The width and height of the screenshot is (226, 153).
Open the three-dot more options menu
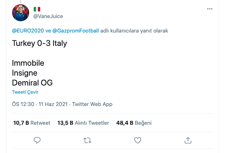click(x=210, y=9)
